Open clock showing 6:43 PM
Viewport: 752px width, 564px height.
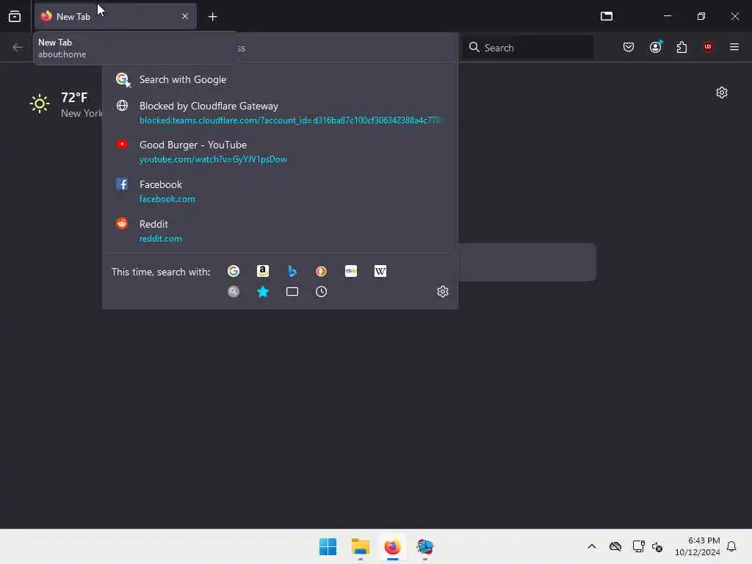[x=698, y=546]
